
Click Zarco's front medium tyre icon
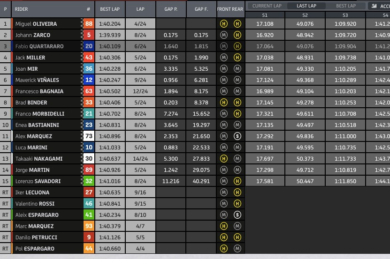[x=223, y=35]
